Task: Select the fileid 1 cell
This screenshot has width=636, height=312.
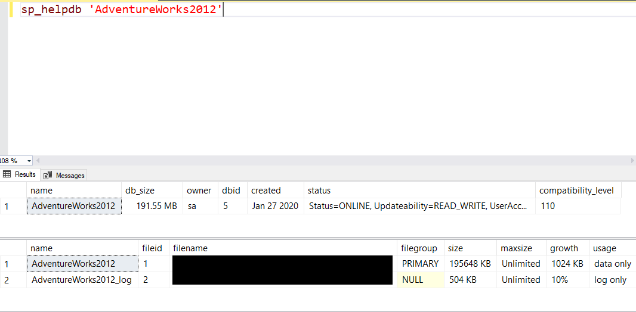Action: point(154,264)
